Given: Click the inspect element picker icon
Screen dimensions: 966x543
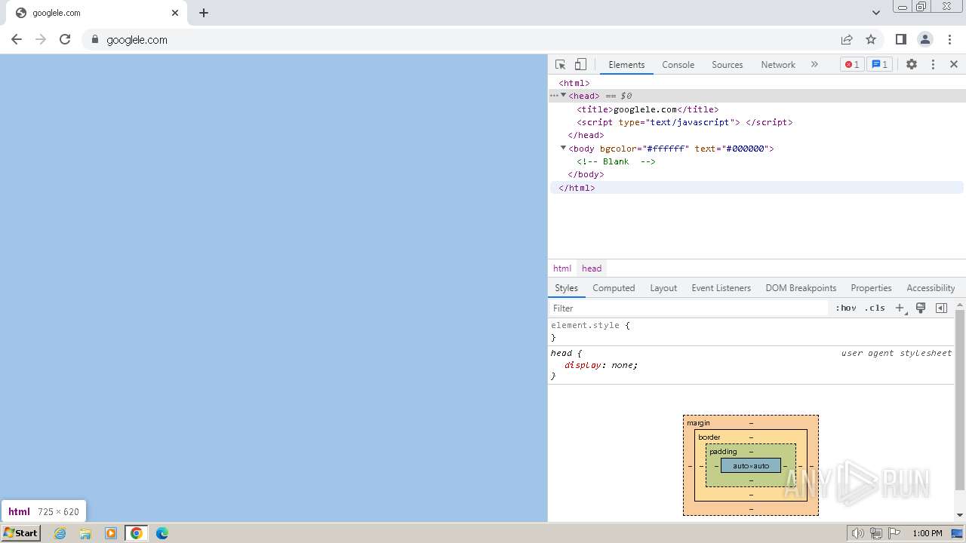Looking at the screenshot, I should (560, 65).
